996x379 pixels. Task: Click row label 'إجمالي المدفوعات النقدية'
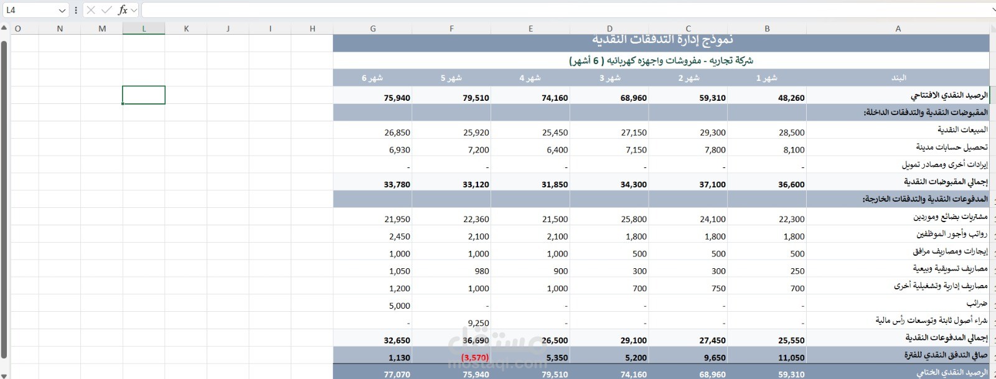946,337
